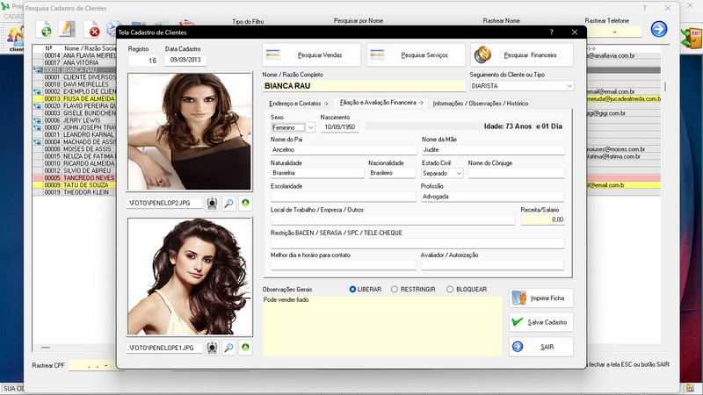Image resolution: width=703 pixels, height=395 pixels.
Task: Click the green arrow icon beside PENELOP2.JPG
Action: (245, 204)
